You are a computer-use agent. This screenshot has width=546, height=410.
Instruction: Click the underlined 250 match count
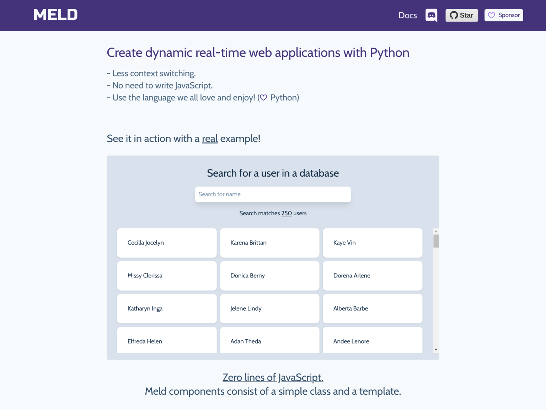click(x=287, y=213)
